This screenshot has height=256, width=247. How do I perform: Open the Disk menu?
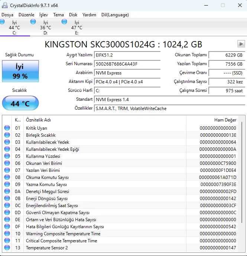(73, 15)
